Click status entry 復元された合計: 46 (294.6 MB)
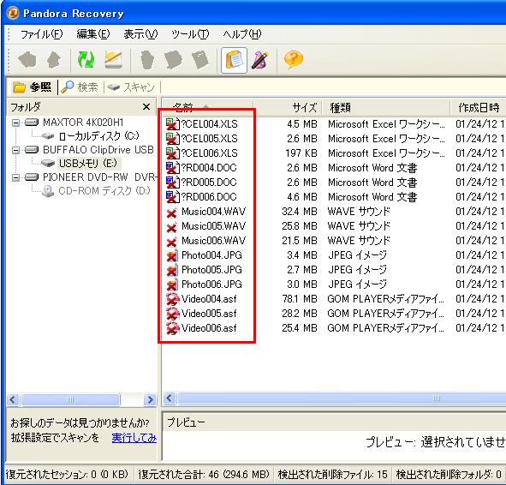Image resolution: width=506 pixels, height=485 pixels. click(x=204, y=475)
